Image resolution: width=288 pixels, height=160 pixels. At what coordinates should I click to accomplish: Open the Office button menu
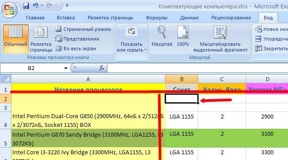point(9,10)
